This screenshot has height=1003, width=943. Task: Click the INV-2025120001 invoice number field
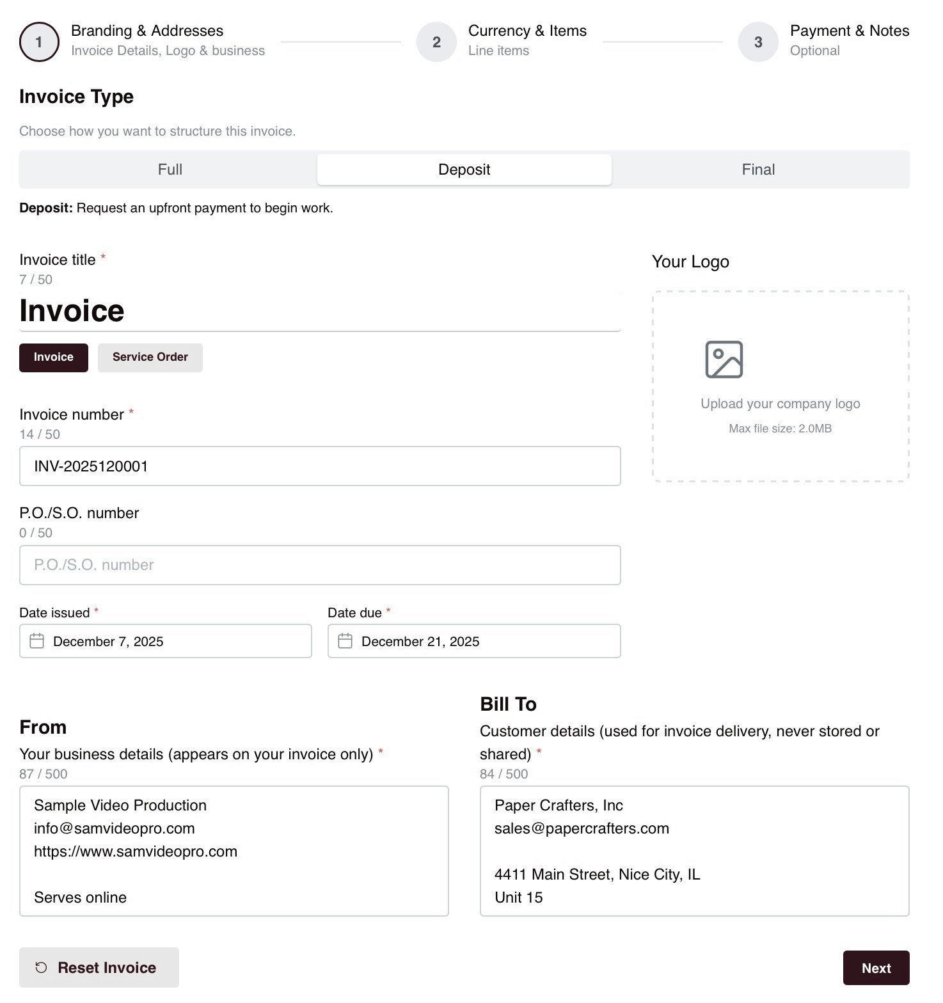click(320, 466)
